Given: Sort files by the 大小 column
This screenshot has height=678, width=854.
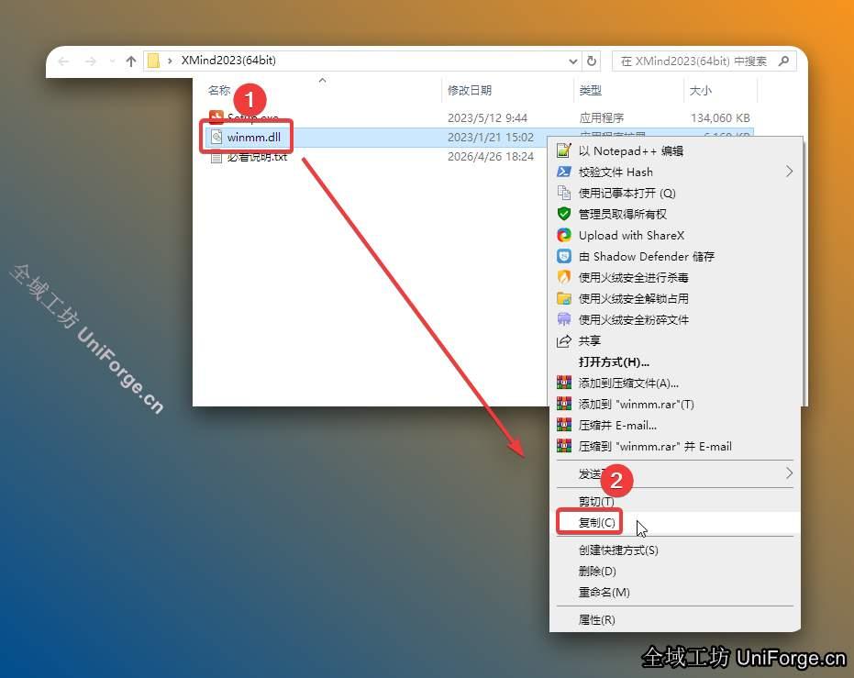Looking at the screenshot, I should pyautogui.click(x=700, y=91).
